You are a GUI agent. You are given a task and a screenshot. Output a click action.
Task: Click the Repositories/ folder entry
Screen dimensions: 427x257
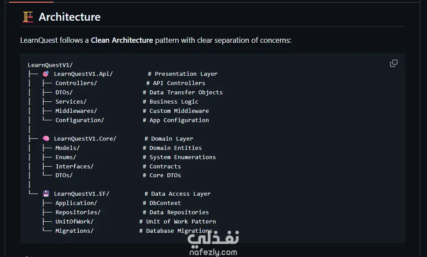(78, 212)
